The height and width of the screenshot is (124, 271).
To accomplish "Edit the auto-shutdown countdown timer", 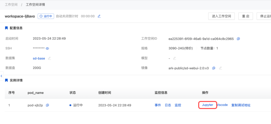I will point(99,16).
